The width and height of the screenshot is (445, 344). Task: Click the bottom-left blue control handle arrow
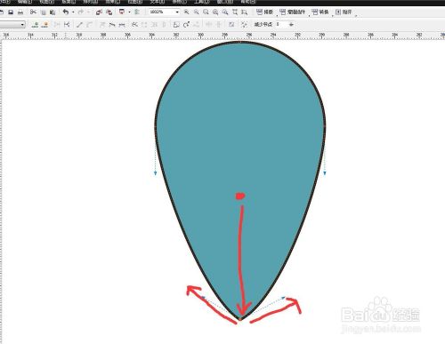coord(203,297)
